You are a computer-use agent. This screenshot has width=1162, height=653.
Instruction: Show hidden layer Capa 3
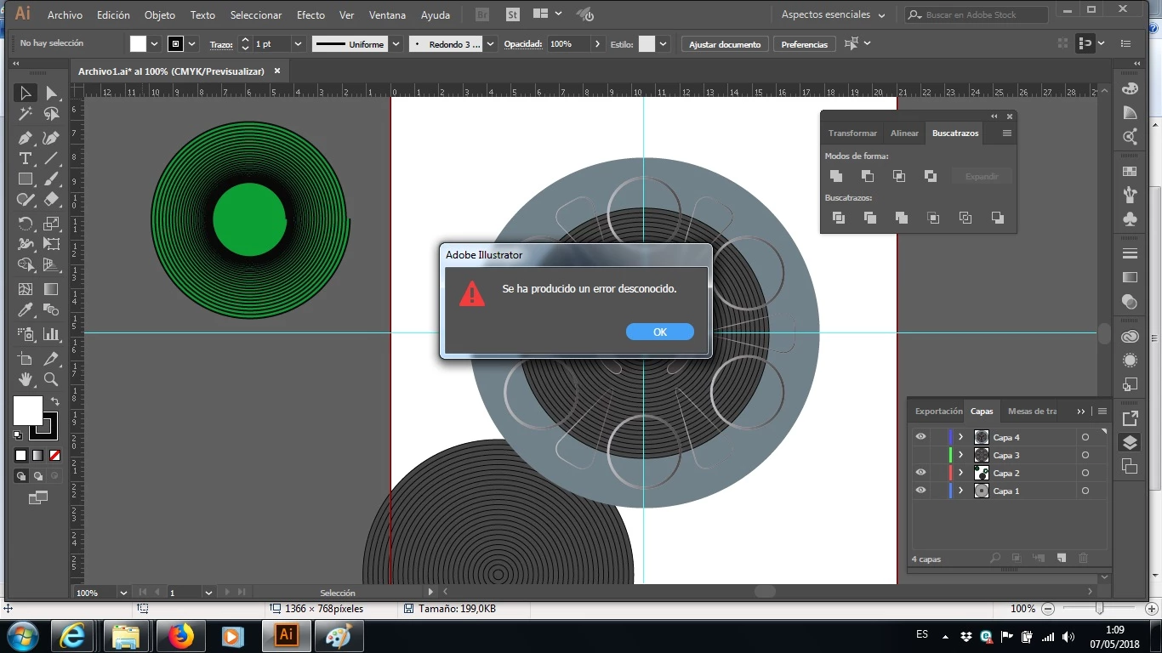(x=920, y=455)
